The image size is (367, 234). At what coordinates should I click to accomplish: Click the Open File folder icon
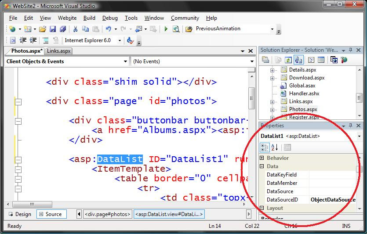point(43,29)
